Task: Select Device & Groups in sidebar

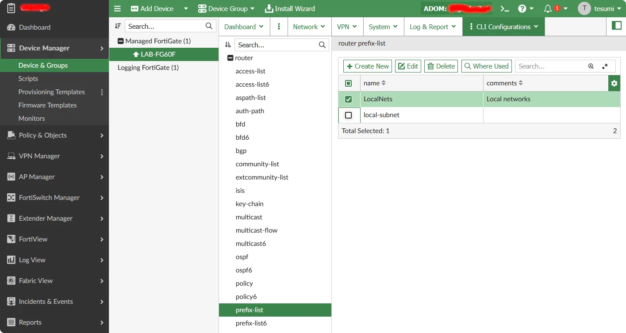Action: (x=54, y=65)
